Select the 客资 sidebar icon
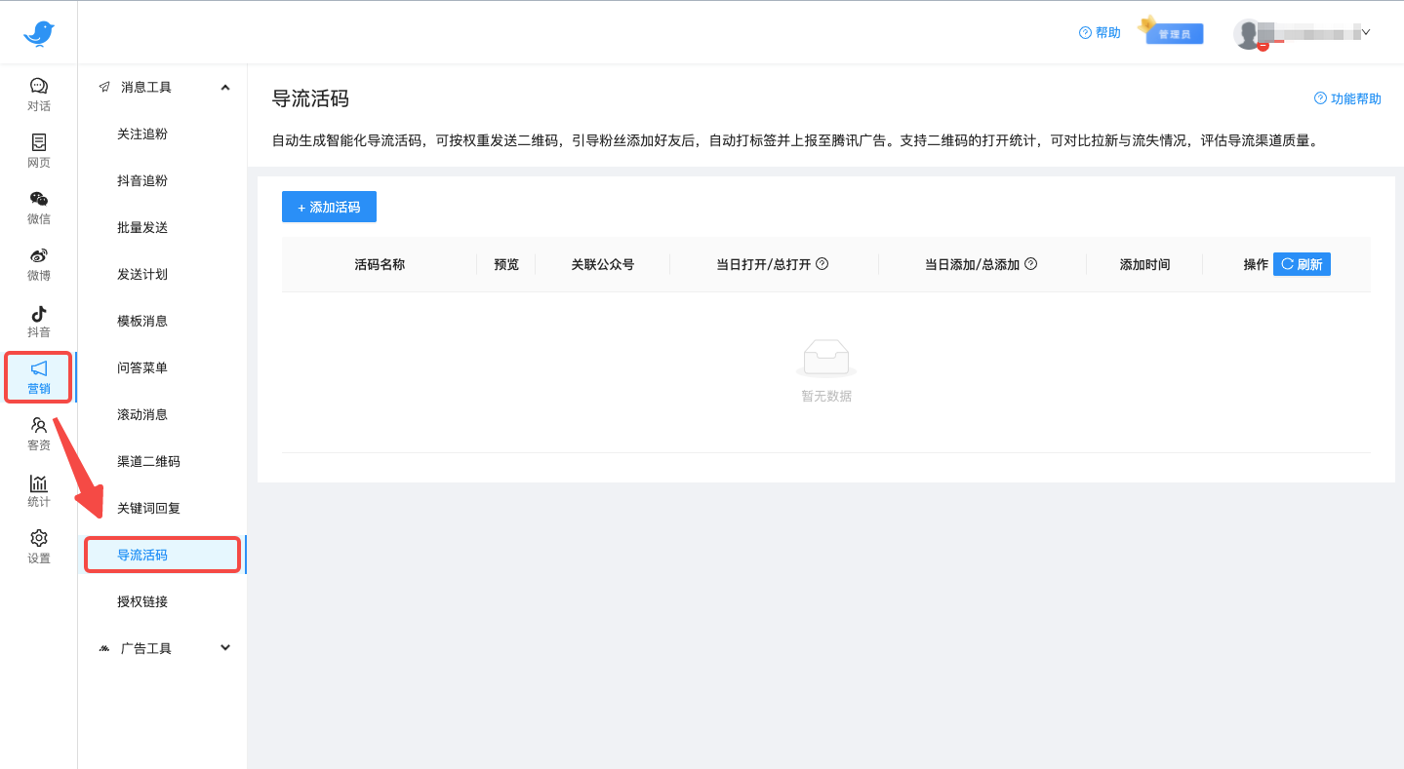Image resolution: width=1404 pixels, height=769 pixels. click(x=38, y=433)
